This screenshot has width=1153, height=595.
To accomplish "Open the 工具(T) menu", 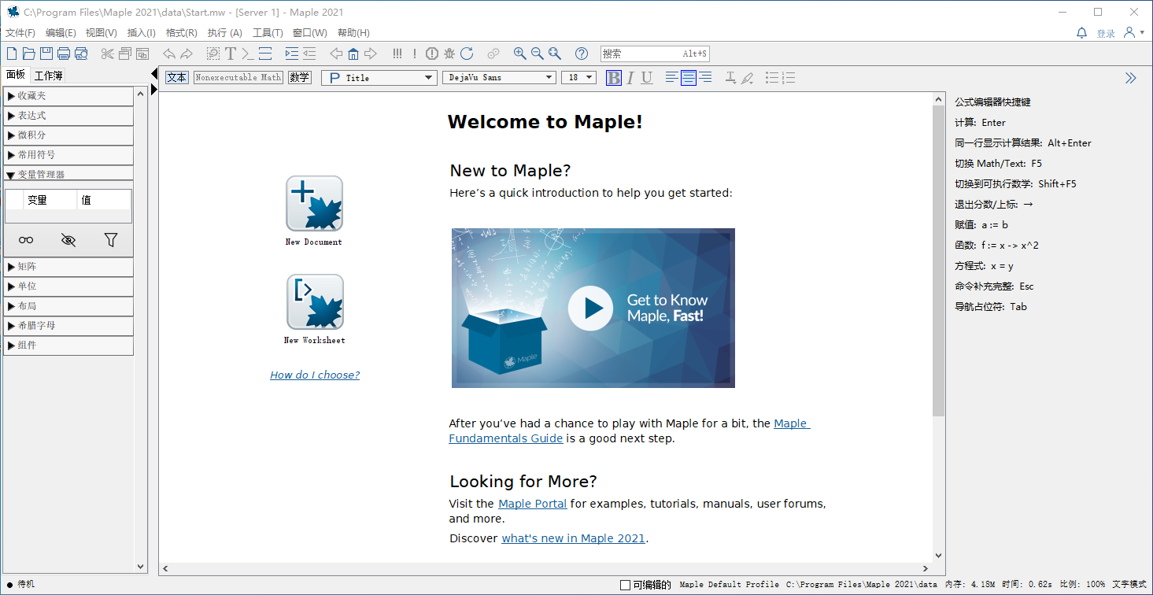I will coord(268,33).
